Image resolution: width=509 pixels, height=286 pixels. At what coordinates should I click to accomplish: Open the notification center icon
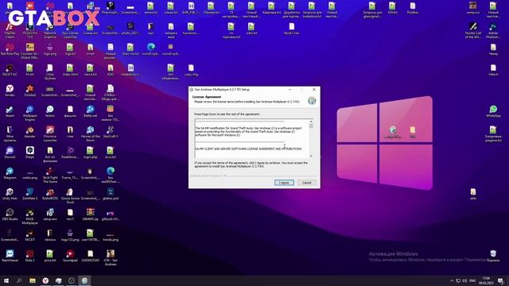[501, 280]
